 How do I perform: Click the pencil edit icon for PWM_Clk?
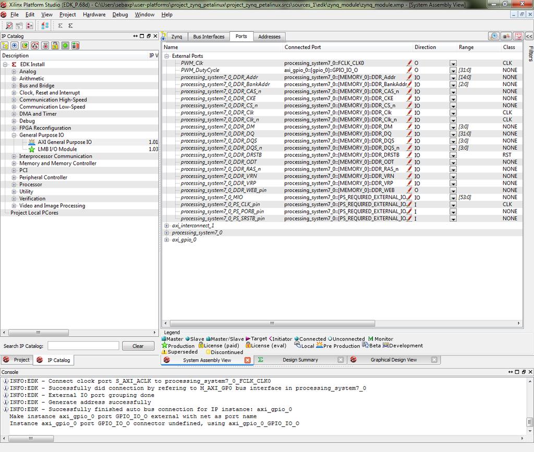(x=409, y=63)
